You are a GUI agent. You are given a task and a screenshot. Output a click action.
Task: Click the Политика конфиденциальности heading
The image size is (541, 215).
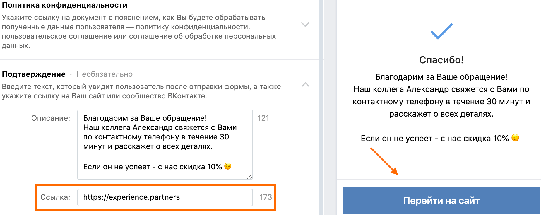[65, 5]
